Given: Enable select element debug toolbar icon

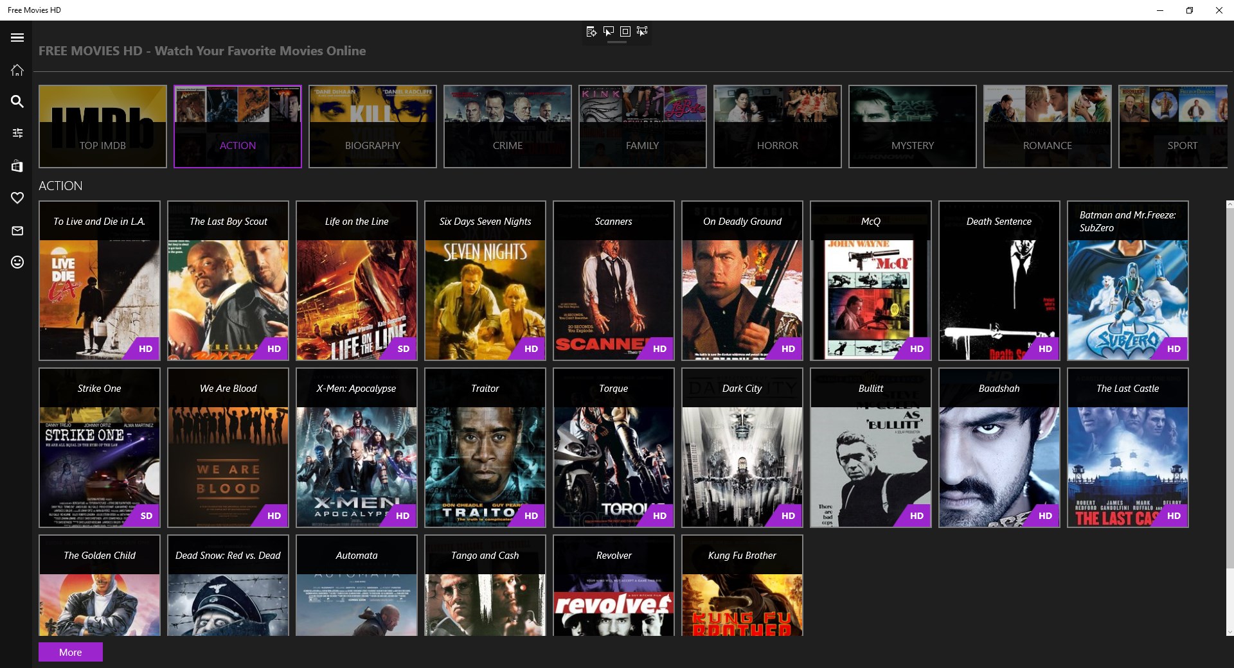Looking at the screenshot, I should pos(608,31).
